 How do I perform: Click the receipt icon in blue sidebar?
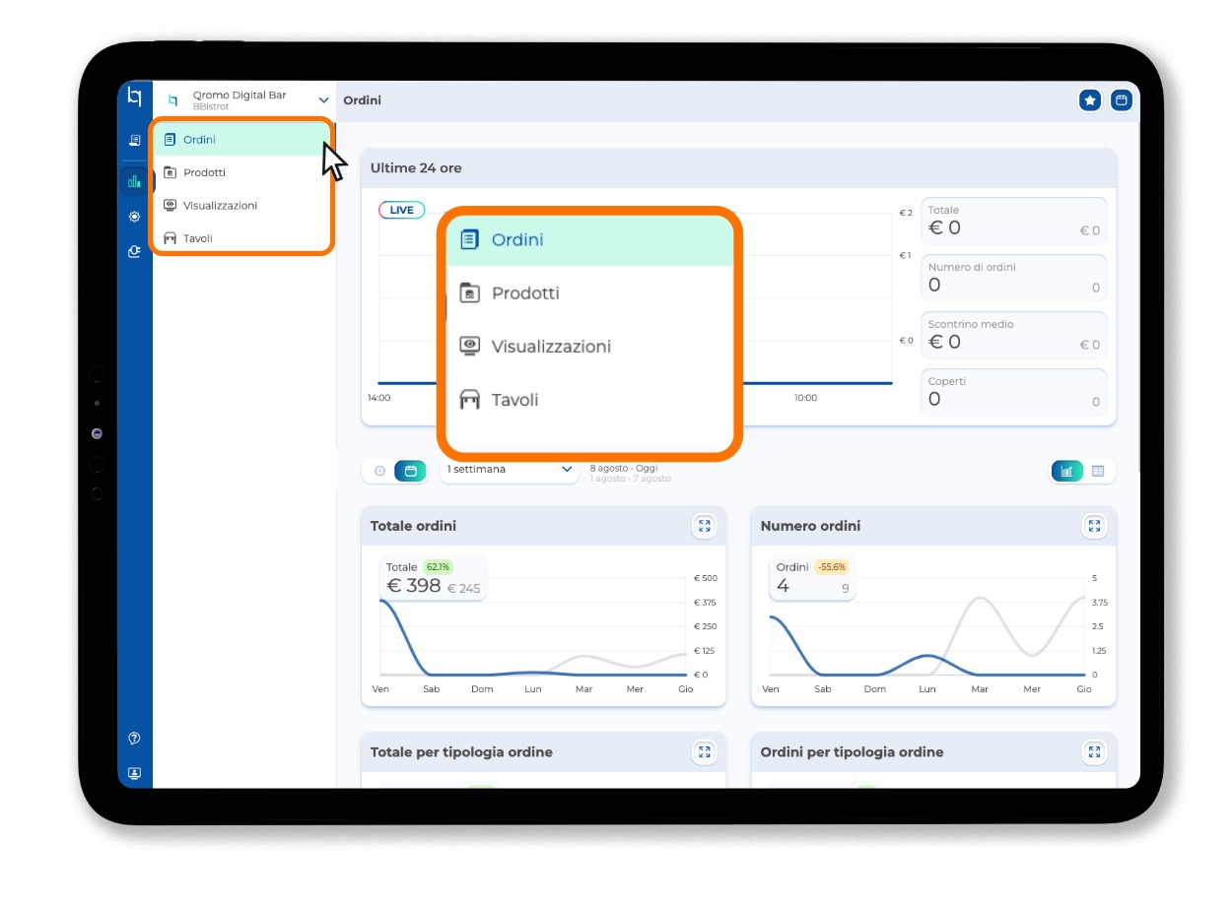134,141
